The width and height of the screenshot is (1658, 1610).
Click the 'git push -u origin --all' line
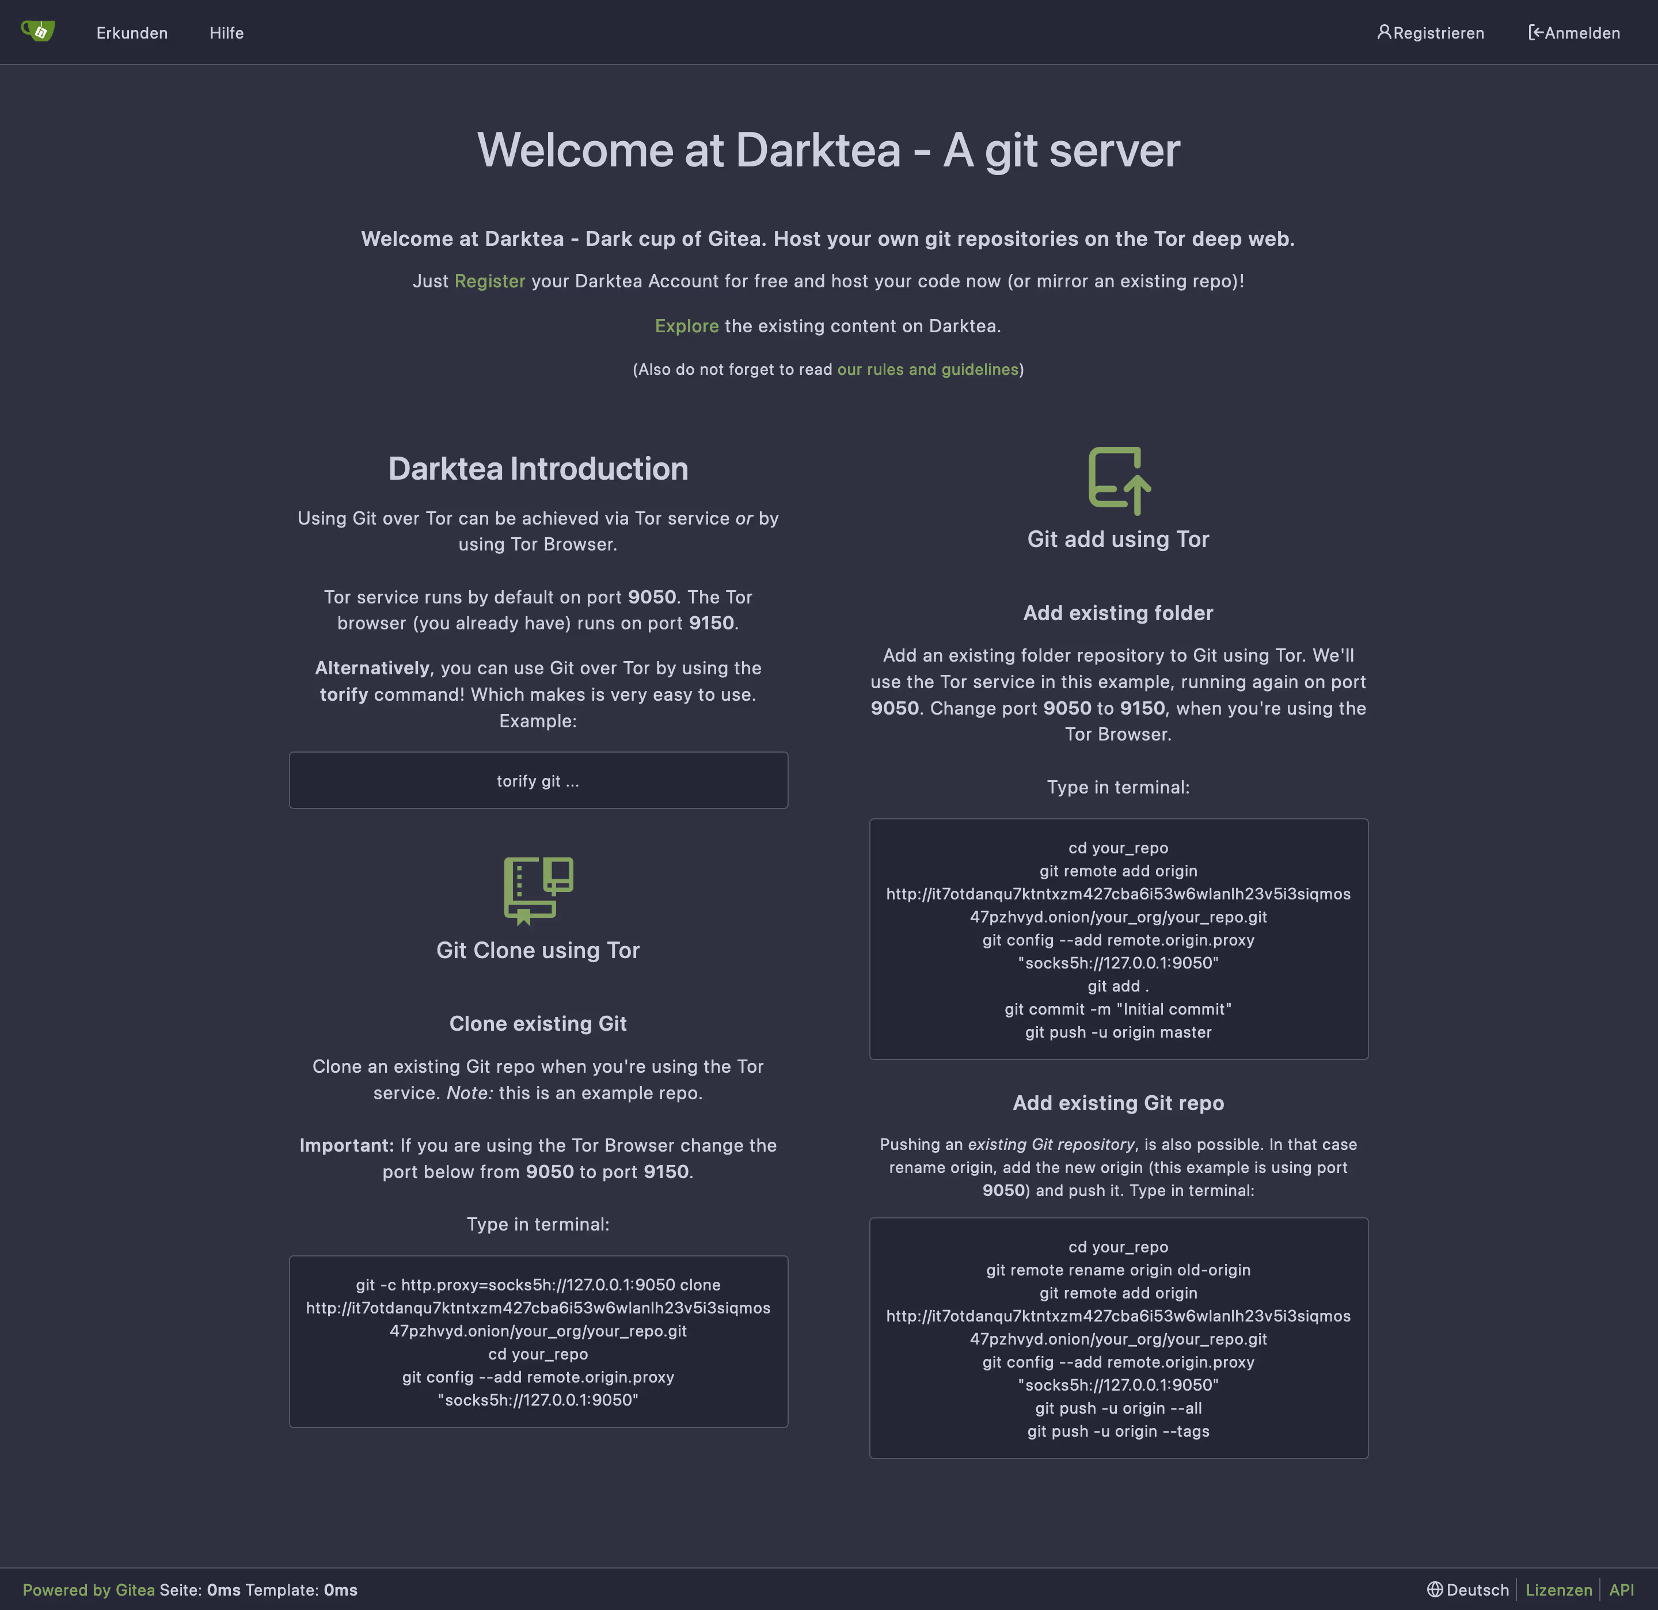1119,1408
